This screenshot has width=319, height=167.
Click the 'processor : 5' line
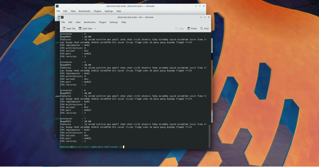pos(73,62)
